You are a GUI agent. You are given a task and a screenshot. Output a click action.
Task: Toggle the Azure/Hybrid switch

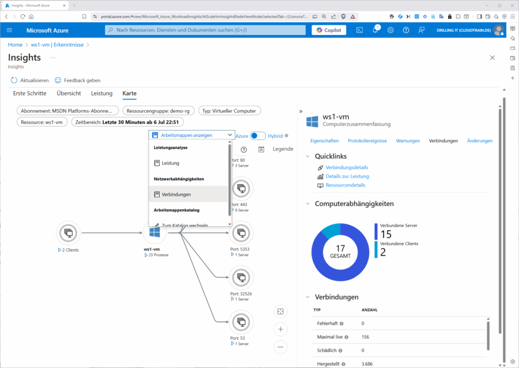click(258, 136)
